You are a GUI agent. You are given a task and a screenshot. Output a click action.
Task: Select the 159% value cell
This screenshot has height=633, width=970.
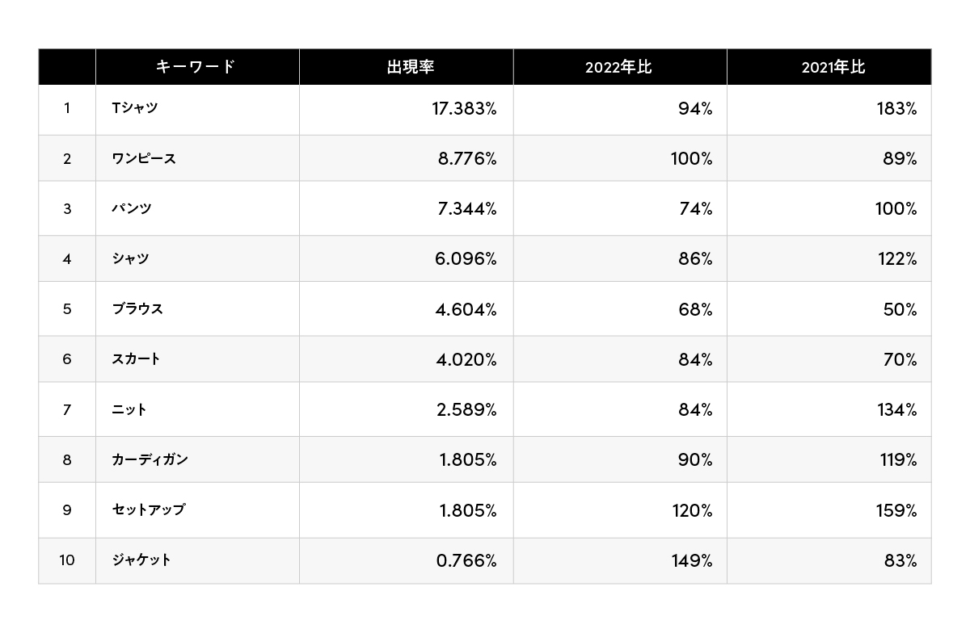[x=895, y=510]
